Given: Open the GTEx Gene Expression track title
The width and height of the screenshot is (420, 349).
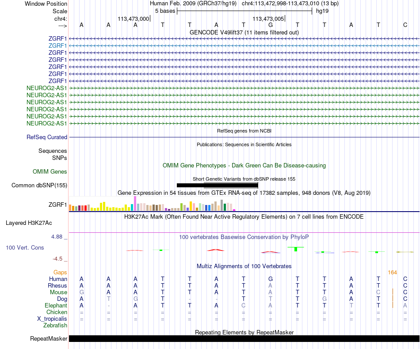Looking at the screenshot, I should [x=244, y=193].
